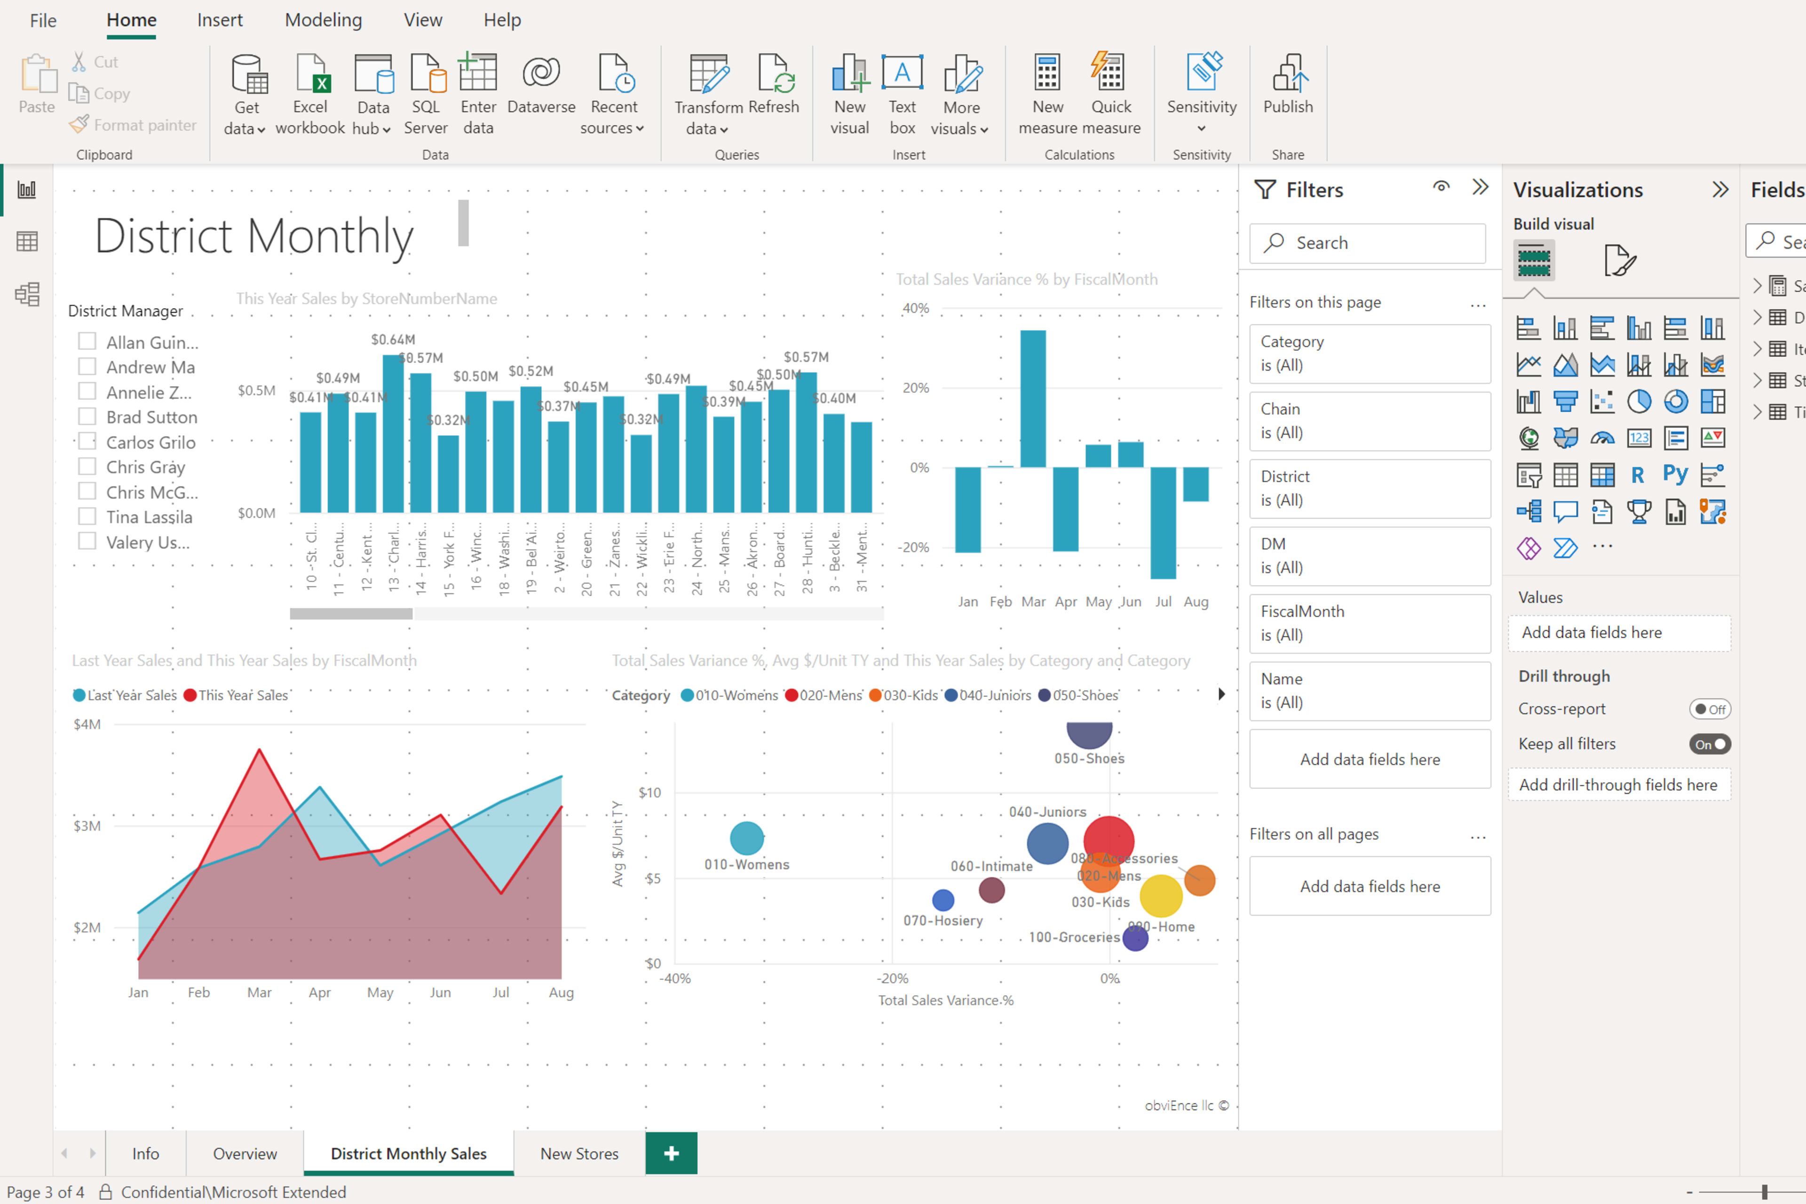Viewport: 1806px width, 1204px height.
Task: Open the Modeling ribbon tab
Action: click(x=323, y=20)
